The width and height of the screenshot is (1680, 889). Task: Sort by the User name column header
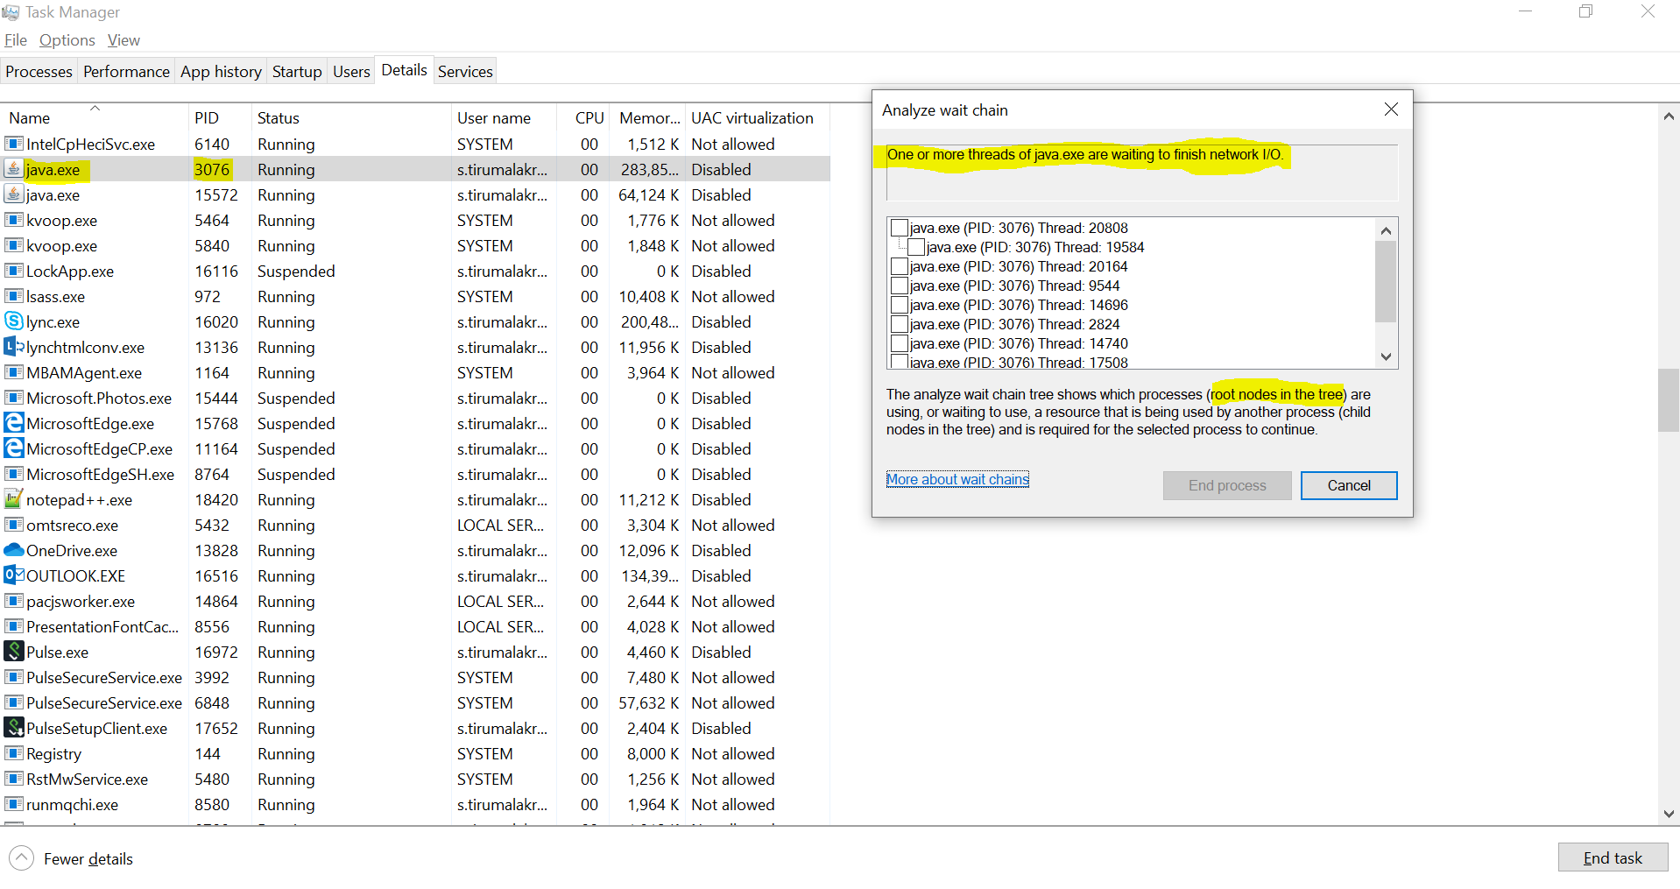pos(504,117)
